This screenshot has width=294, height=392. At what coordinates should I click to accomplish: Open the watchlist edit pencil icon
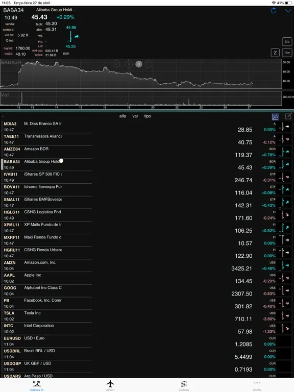(x=288, y=116)
